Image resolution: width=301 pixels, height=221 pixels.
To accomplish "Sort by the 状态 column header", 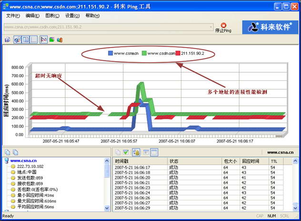I will click(195, 161).
